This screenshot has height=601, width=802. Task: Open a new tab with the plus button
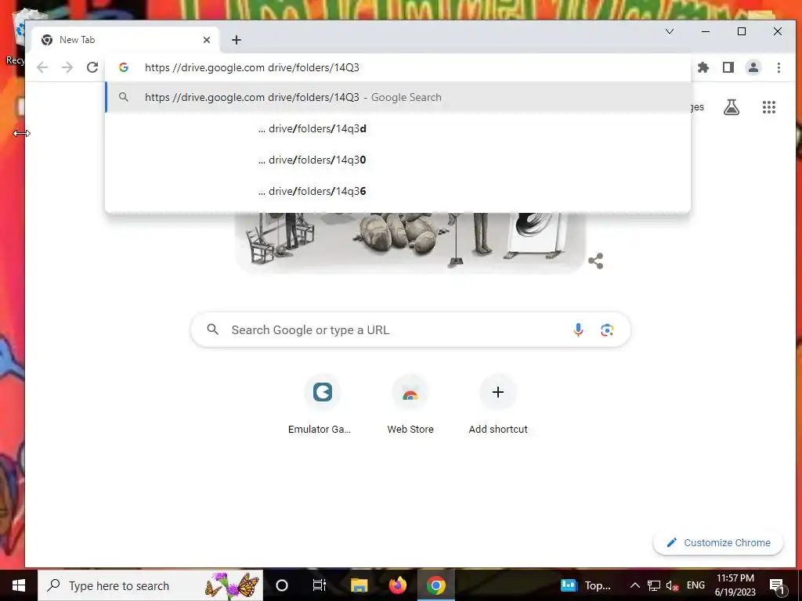coord(237,40)
